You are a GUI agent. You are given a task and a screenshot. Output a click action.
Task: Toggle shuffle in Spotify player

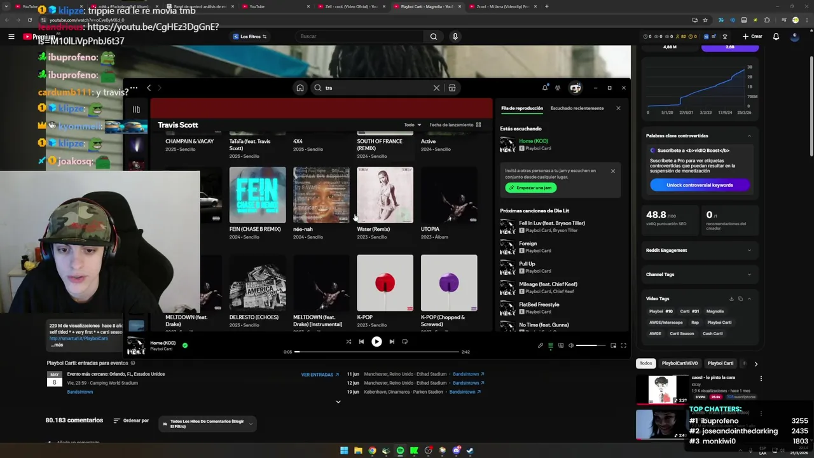[348, 342]
